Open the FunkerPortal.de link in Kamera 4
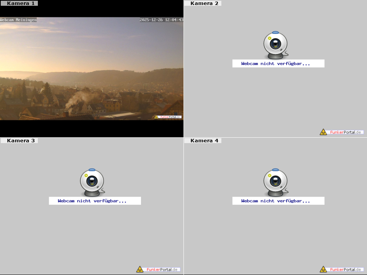The width and height of the screenshot is (367, 275). (346, 269)
